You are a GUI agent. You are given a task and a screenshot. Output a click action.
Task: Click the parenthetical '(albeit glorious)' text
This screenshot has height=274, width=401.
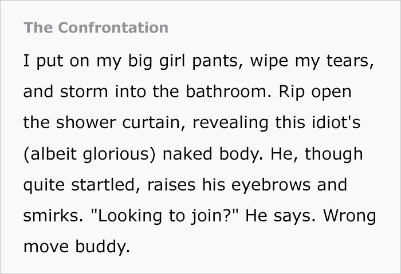89,154
